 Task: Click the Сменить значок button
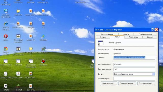tap(127, 83)
